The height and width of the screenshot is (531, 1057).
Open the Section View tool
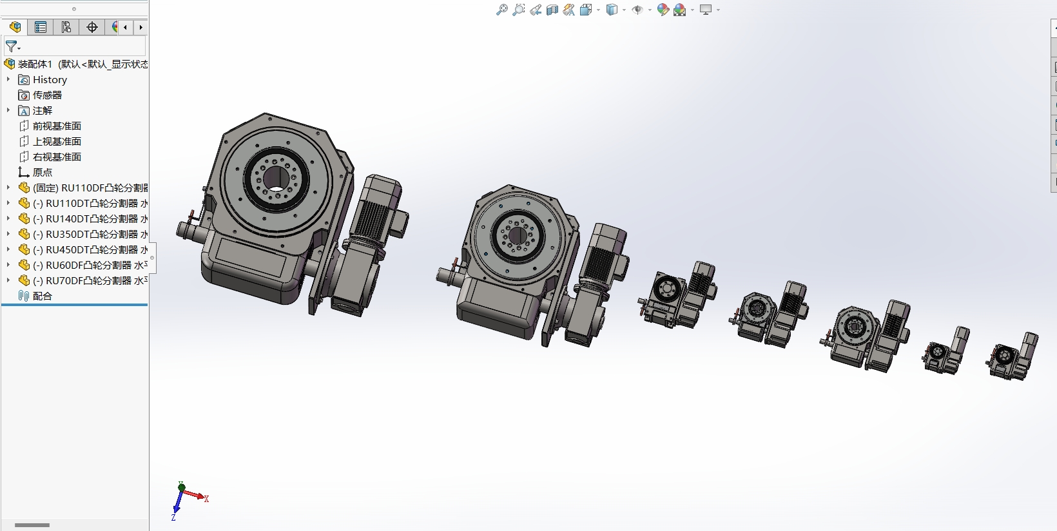[552, 10]
